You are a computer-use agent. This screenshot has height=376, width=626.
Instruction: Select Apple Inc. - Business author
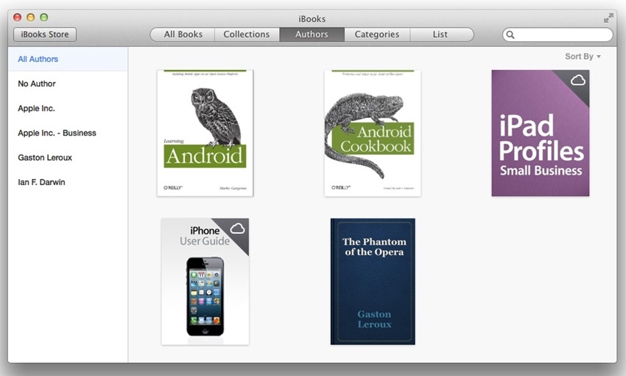click(x=68, y=133)
